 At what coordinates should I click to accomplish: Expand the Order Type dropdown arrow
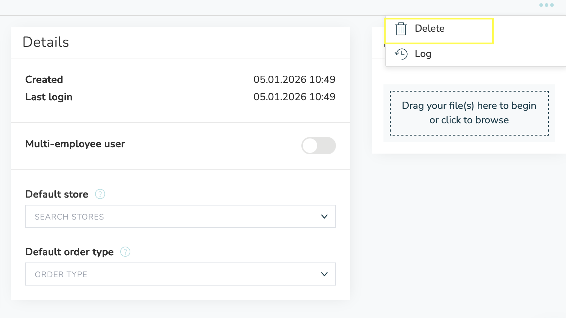tap(324, 274)
